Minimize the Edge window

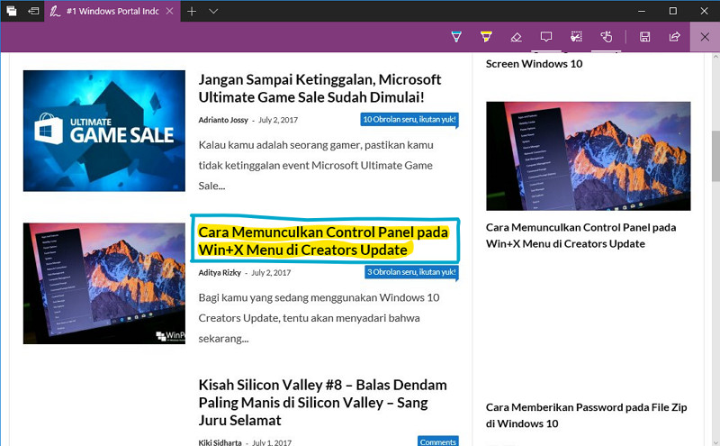tap(642, 11)
